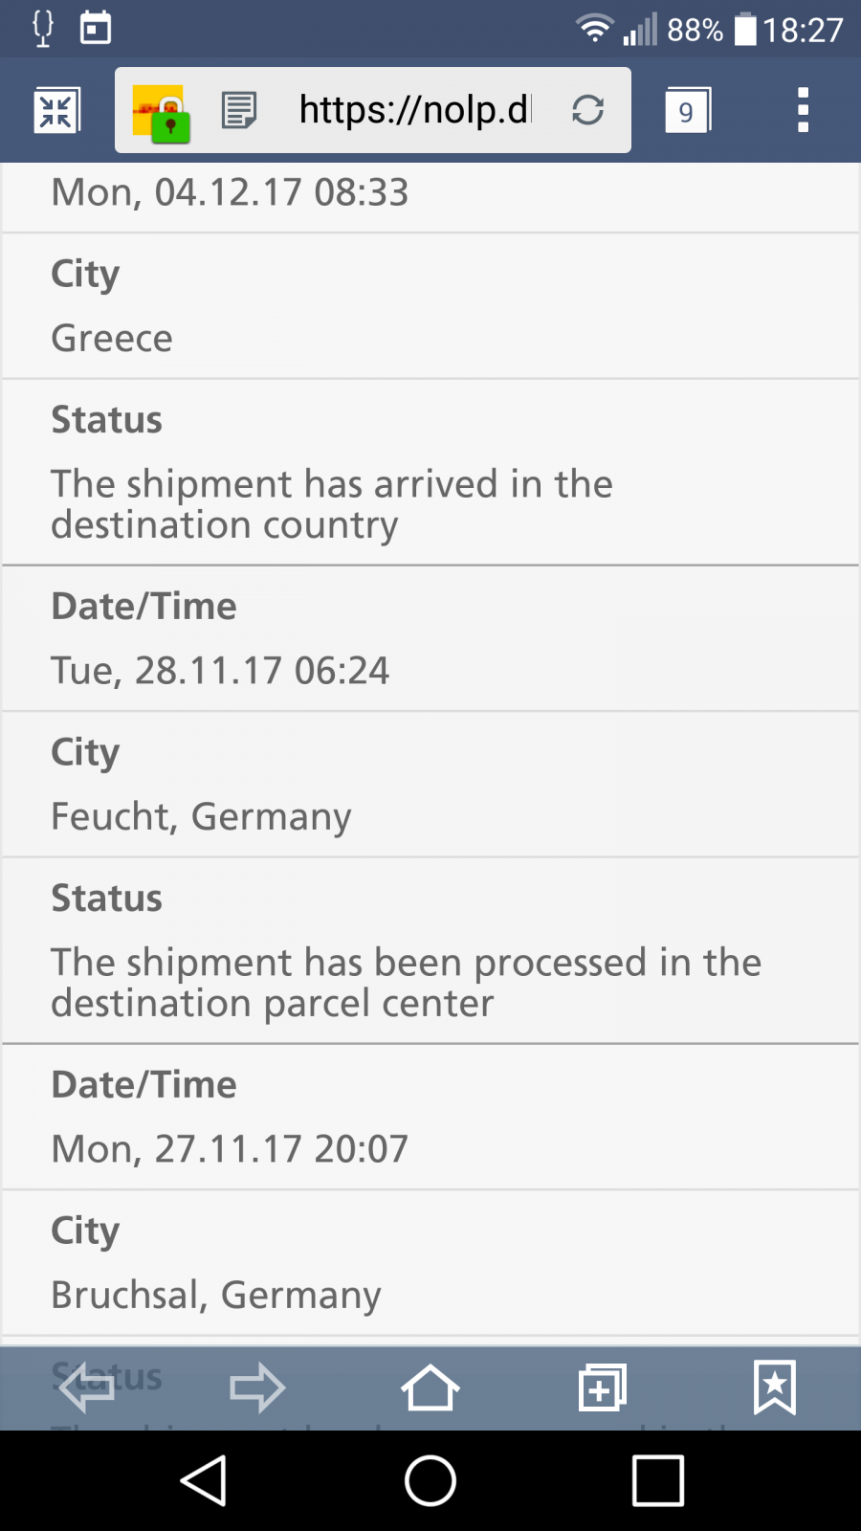Image resolution: width=861 pixels, height=1531 pixels.
Task: Tap the https://nolp.d address field
Action: [x=414, y=110]
